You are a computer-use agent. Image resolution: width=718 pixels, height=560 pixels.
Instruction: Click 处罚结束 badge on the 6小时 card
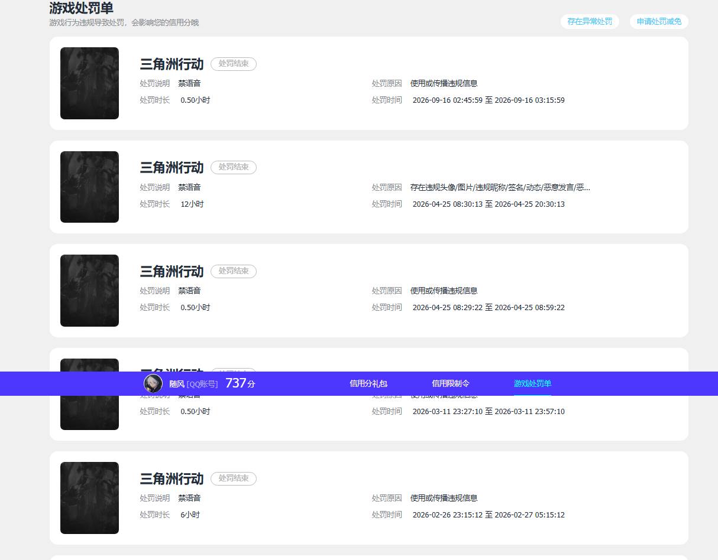(234, 478)
